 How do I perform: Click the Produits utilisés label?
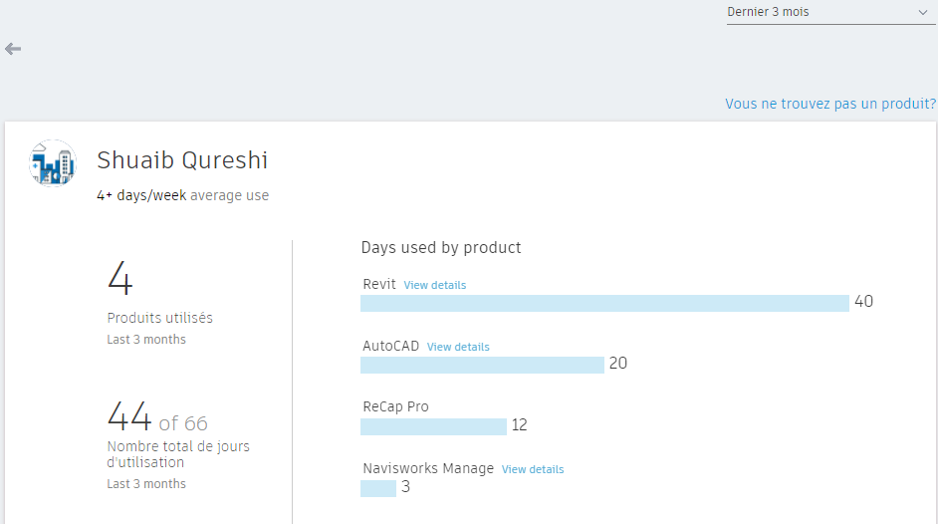(x=159, y=318)
